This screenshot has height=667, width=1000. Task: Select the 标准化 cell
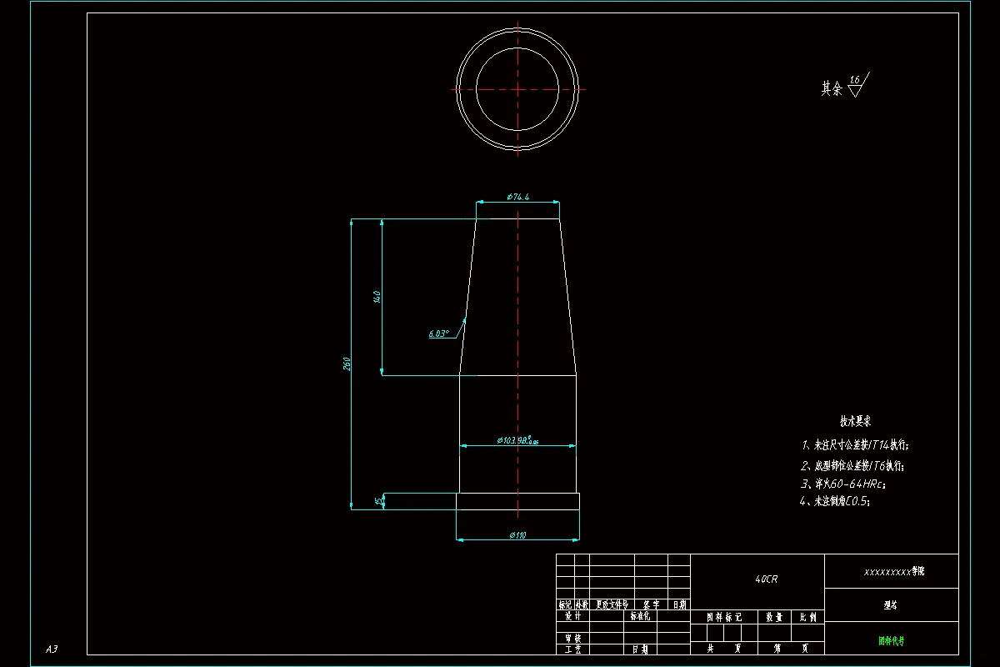pos(642,616)
